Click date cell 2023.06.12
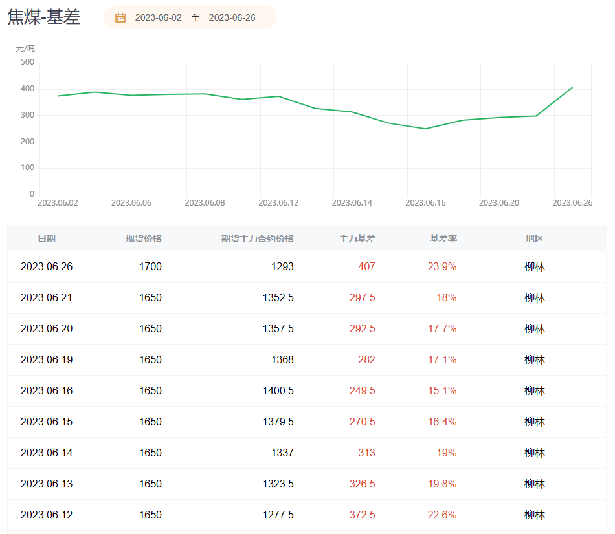 point(47,515)
